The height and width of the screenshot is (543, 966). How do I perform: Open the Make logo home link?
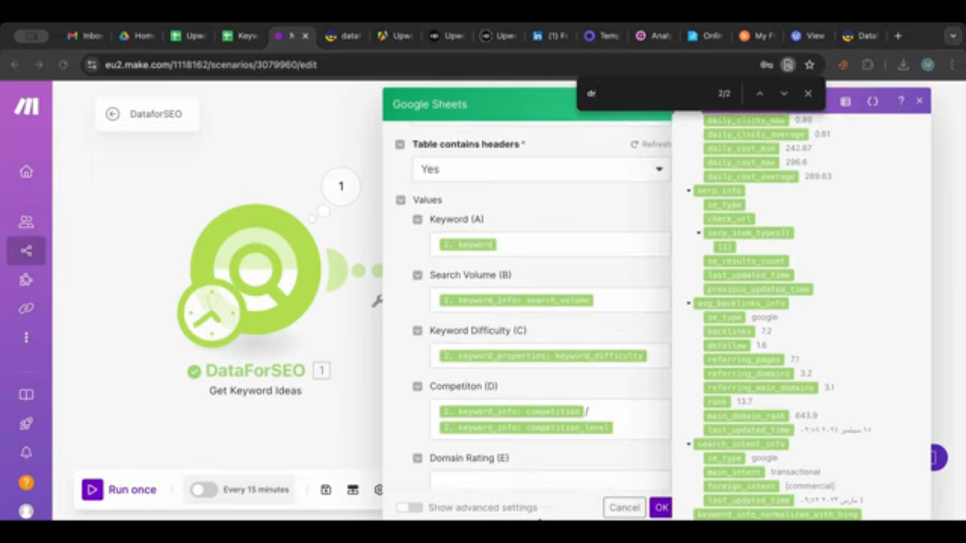pyautogui.click(x=26, y=105)
